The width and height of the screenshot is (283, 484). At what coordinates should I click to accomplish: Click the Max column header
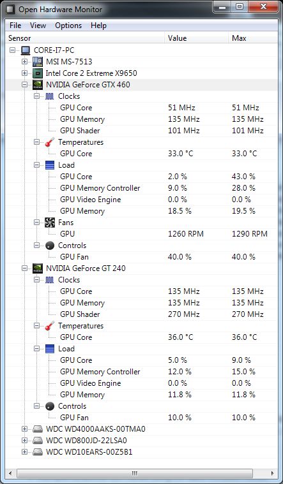pyautogui.click(x=253, y=38)
